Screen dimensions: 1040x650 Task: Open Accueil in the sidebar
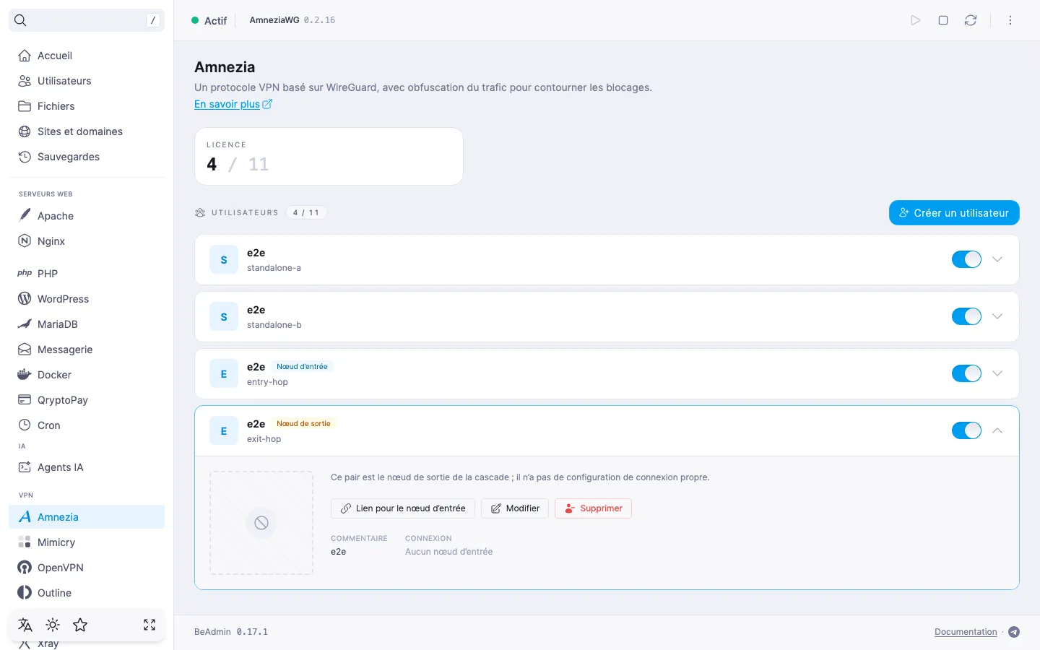87,56
